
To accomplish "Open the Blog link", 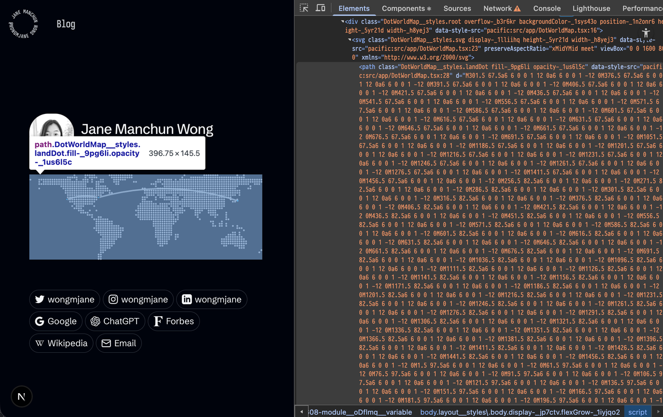I will [66, 24].
